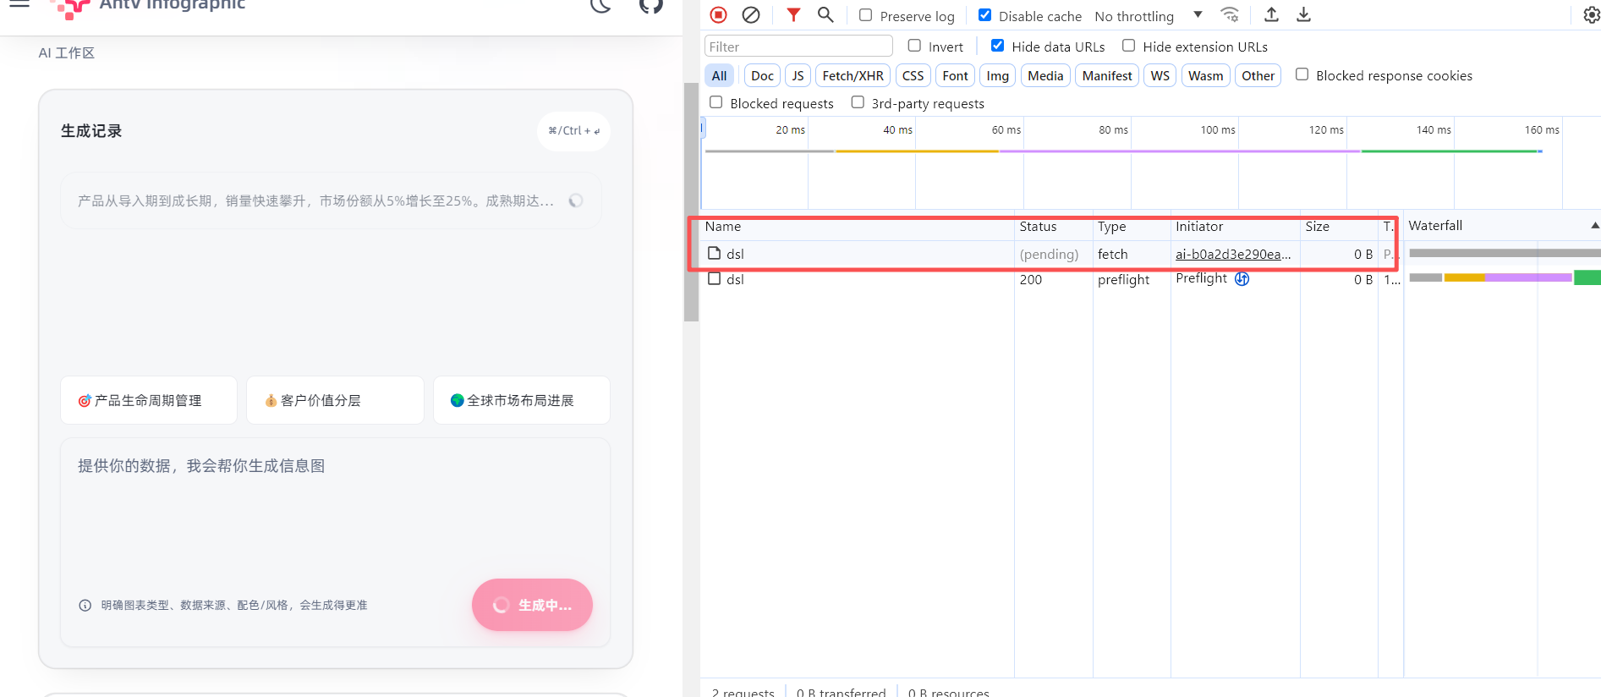Click the Preflight request link icon
Image resolution: width=1601 pixels, height=697 pixels.
point(1242,278)
